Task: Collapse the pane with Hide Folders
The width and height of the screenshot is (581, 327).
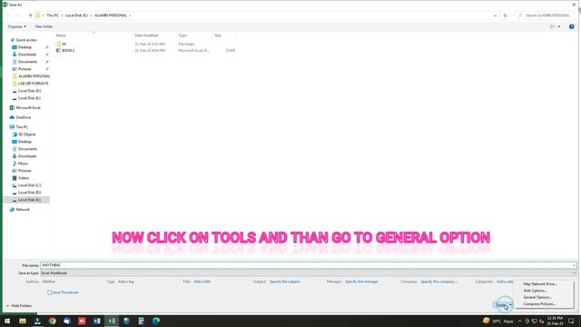Action: pyautogui.click(x=19, y=306)
